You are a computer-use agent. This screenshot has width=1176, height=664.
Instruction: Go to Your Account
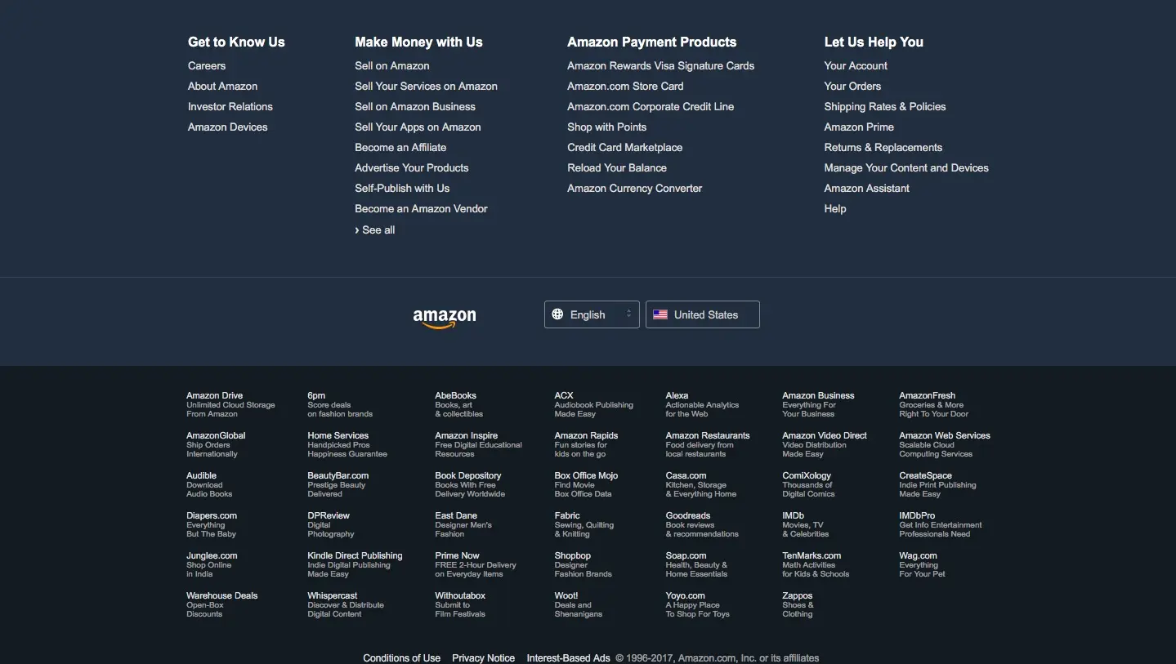click(x=856, y=66)
